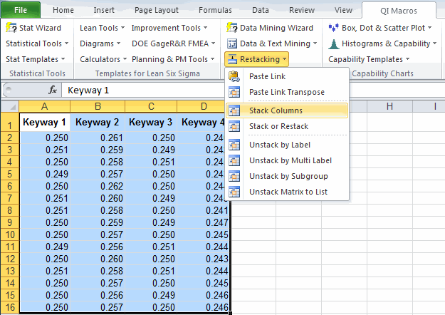Open the Lean Tools dropdown
This screenshot has height=315, width=445.
click(x=102, y=28)
